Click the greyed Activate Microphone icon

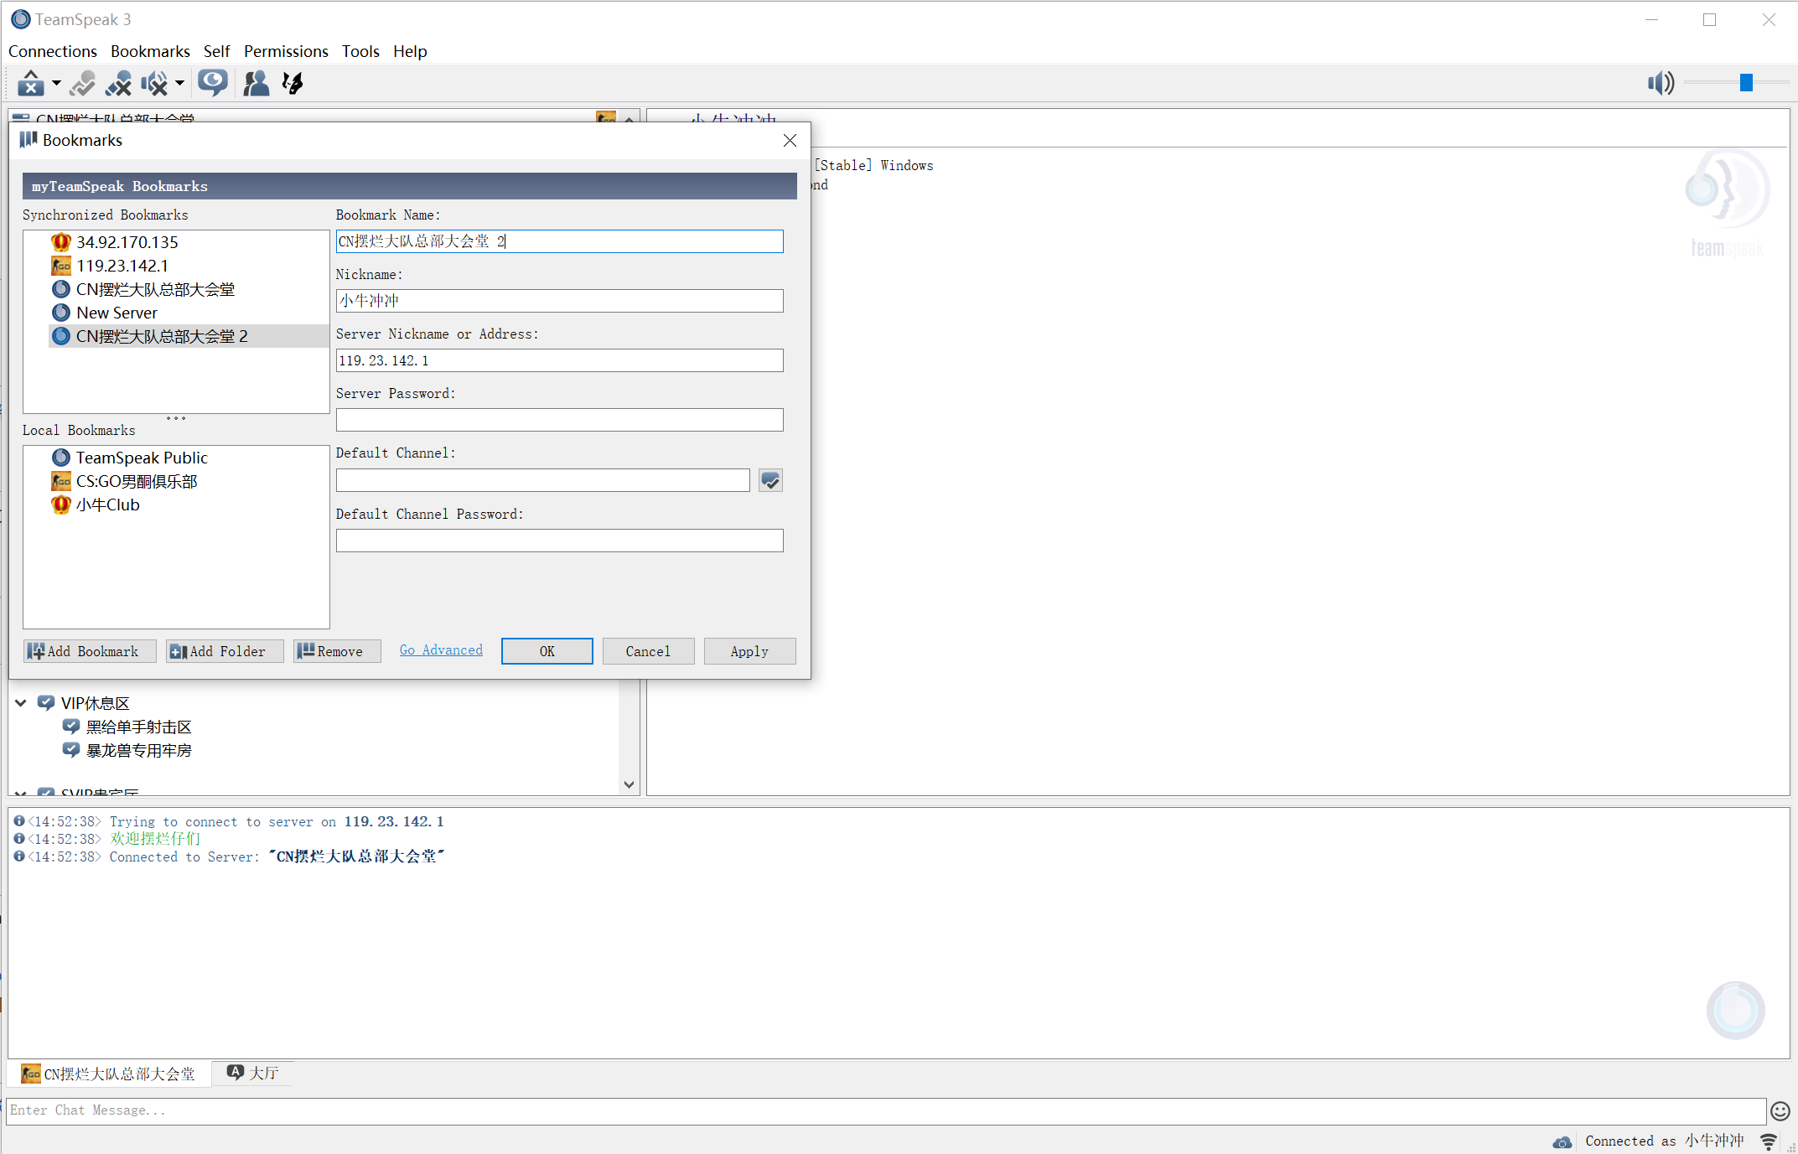[x=82, y=83]
